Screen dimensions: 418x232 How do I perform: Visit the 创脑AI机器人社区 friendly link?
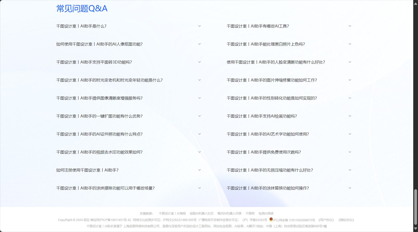click(202, 213)
